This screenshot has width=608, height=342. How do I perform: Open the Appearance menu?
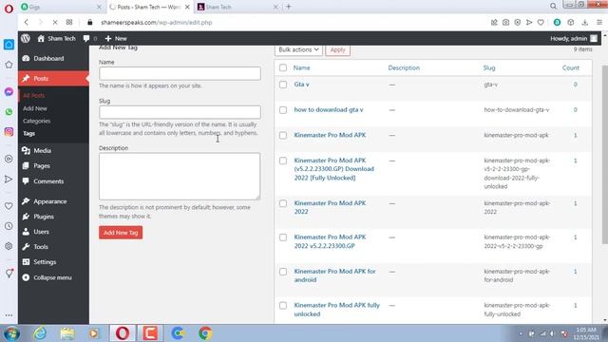tap(50, 201)
